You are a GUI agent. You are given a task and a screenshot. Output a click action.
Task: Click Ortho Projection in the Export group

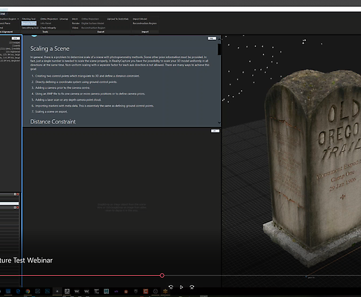(x=90, y=19)
